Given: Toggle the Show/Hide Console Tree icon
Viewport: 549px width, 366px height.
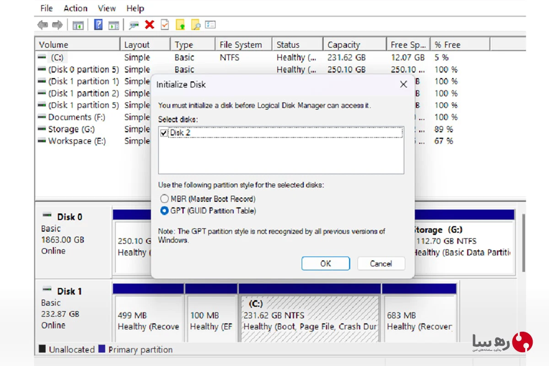Looking at the screenshot, I should coord(78,25).
